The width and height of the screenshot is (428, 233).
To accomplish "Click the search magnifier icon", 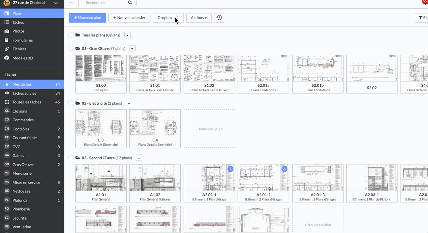I will 130,3.
